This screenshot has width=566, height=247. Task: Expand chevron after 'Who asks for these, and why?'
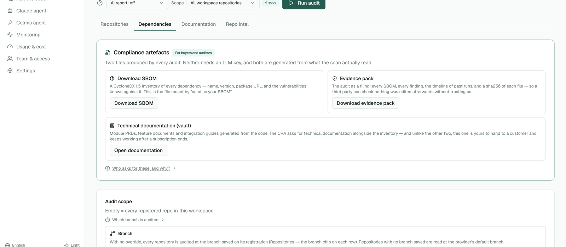174,168
